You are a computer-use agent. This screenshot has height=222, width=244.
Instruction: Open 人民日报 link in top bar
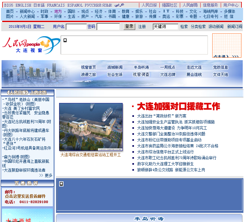click(149, 5)
